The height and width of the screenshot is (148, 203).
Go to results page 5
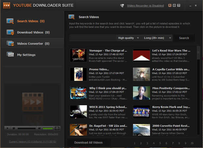tap(160, 143)
